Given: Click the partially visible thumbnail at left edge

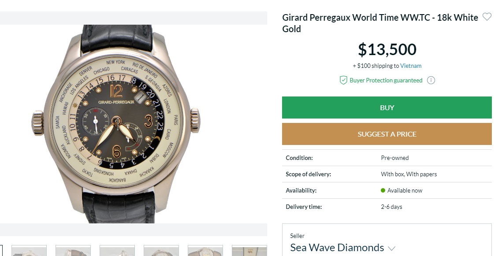Looking at the screenshot, I should pyautogui.click(x=2, y=251).
